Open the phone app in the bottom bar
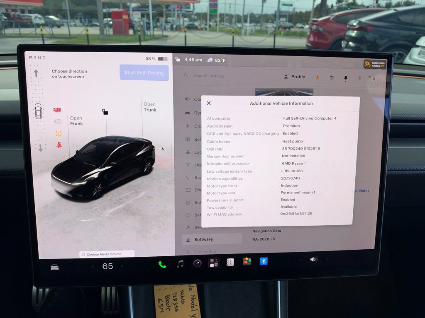This screenshot has height=318, width=425. (x=162, y=265)
